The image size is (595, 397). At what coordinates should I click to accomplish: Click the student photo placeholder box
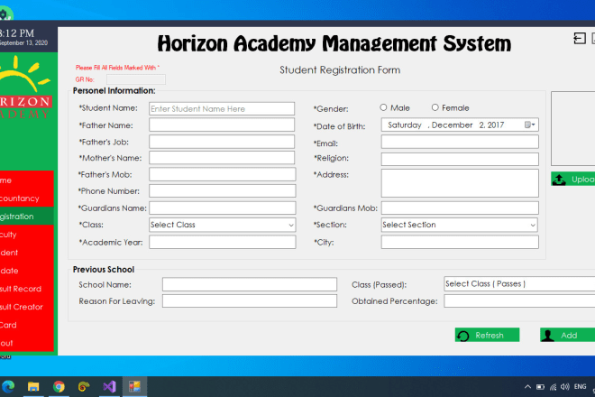pyautogui.click(x=573, y=128)
